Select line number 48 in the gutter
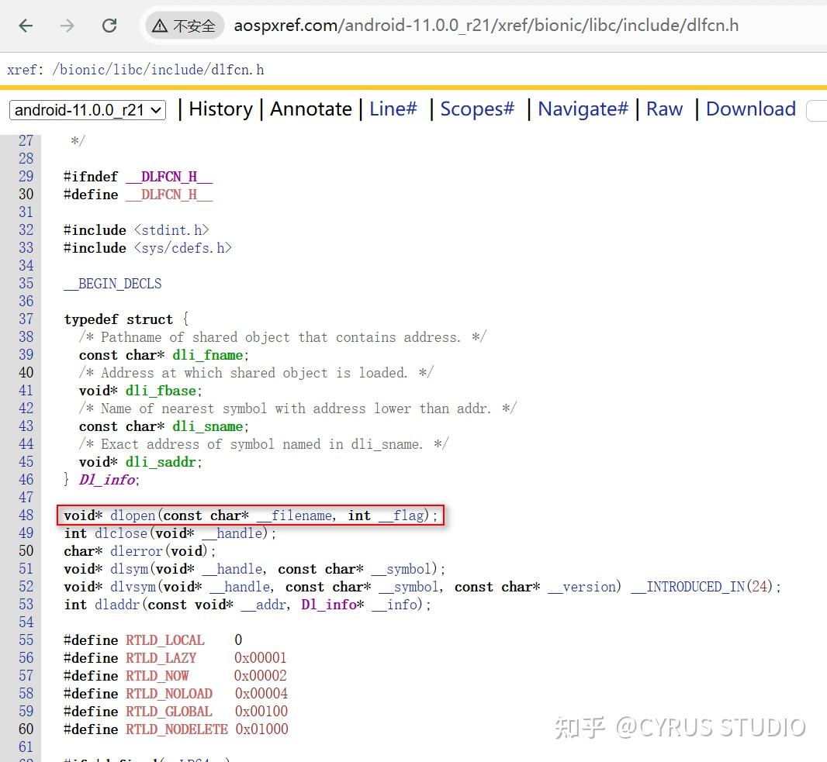The height and width of the screenshot is (762, 827). pyautogui.click(x=26, y=515)
